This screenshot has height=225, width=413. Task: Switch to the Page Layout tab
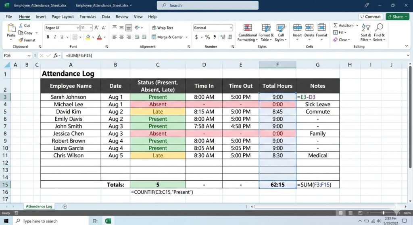(63, 17)
